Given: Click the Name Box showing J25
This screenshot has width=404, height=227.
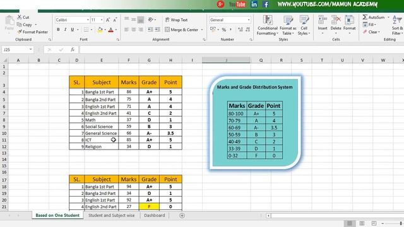Looking at the screenshot, I should point(15,50).
